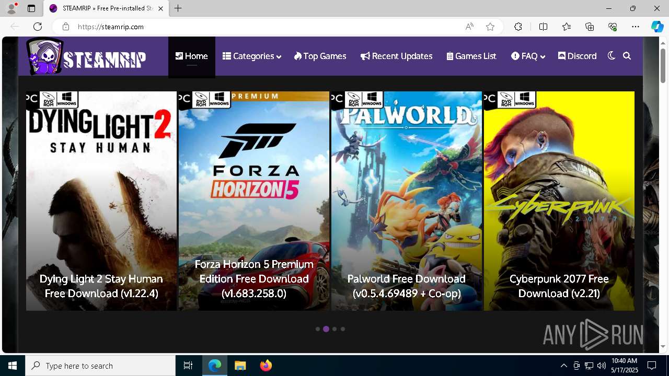669x376 pixels.
Task: Open the Windows Start menu
Action: click(13, 366)
